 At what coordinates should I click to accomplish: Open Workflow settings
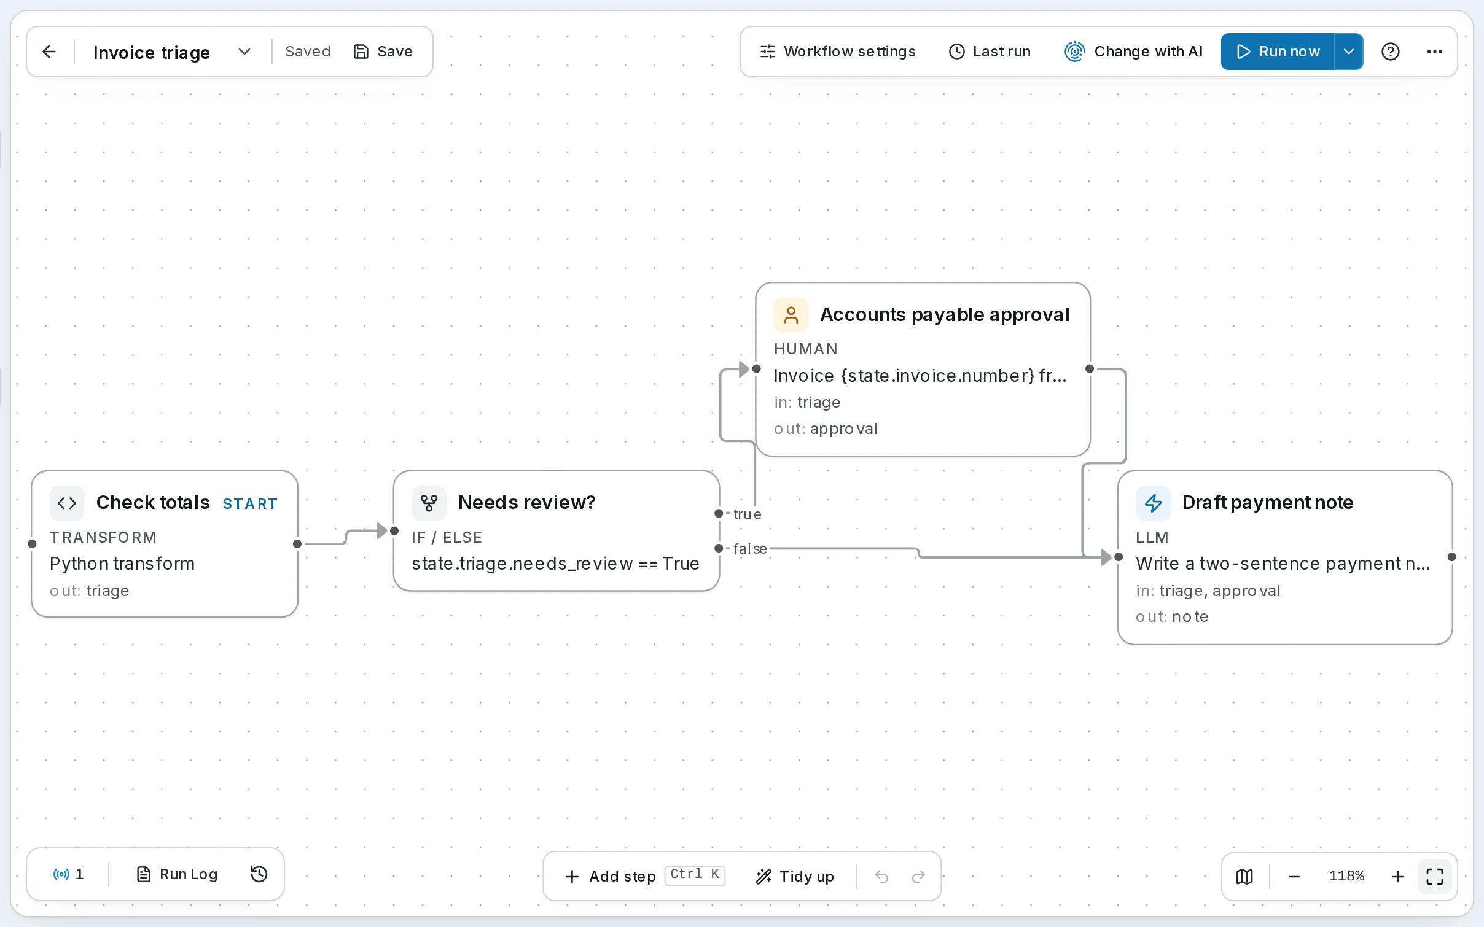(x=838, y=52)
